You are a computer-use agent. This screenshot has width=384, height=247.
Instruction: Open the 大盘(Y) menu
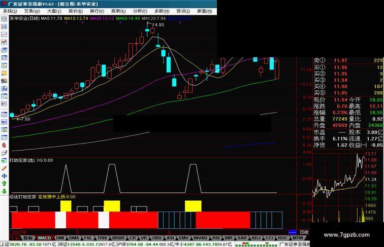coord(54,11)
